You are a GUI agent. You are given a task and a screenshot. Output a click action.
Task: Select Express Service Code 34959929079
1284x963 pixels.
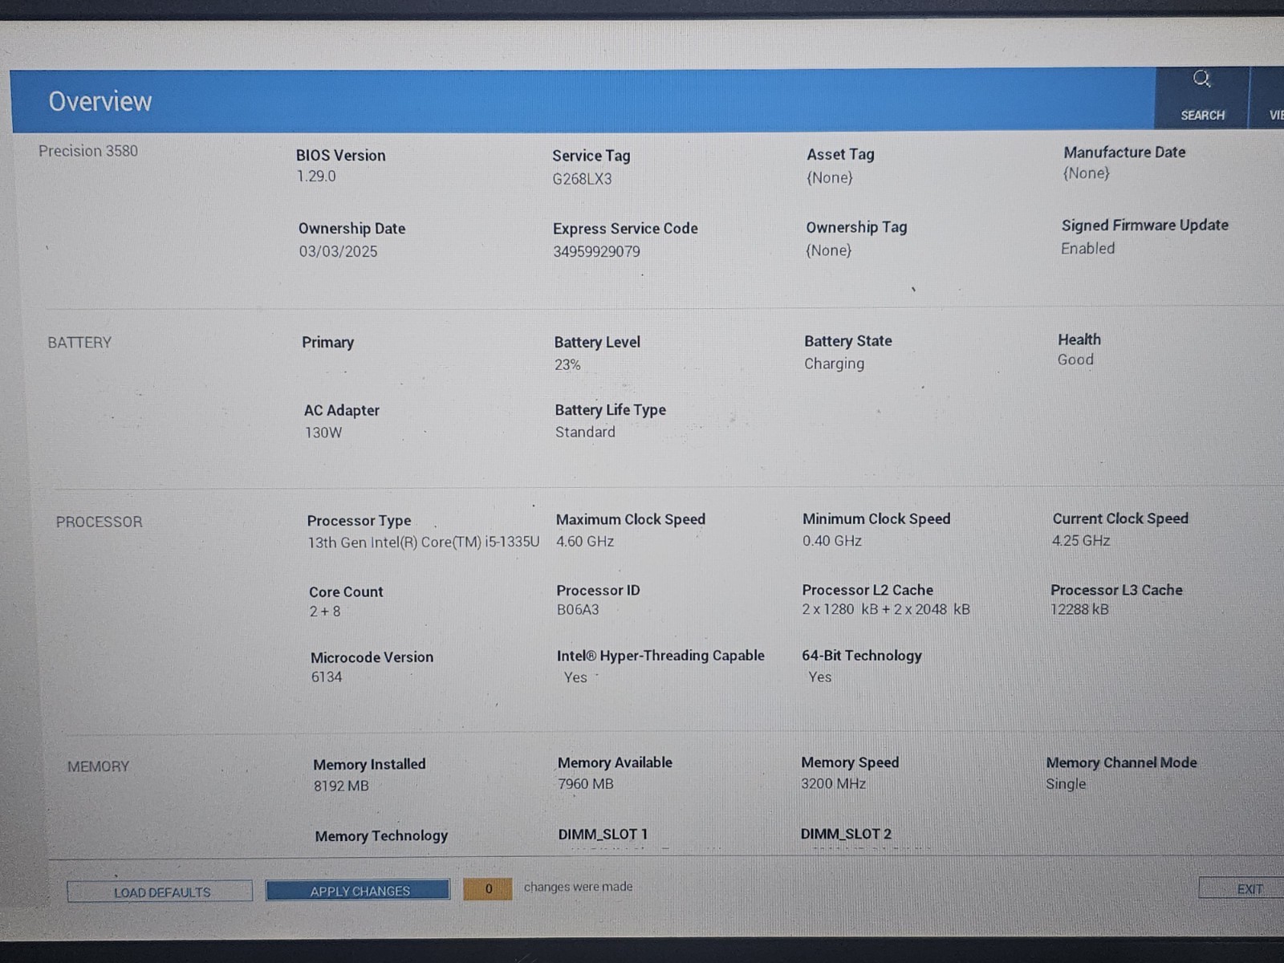(596, 252)
